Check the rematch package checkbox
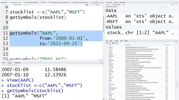This screenshot has width=179, height=100. point(107,47)
